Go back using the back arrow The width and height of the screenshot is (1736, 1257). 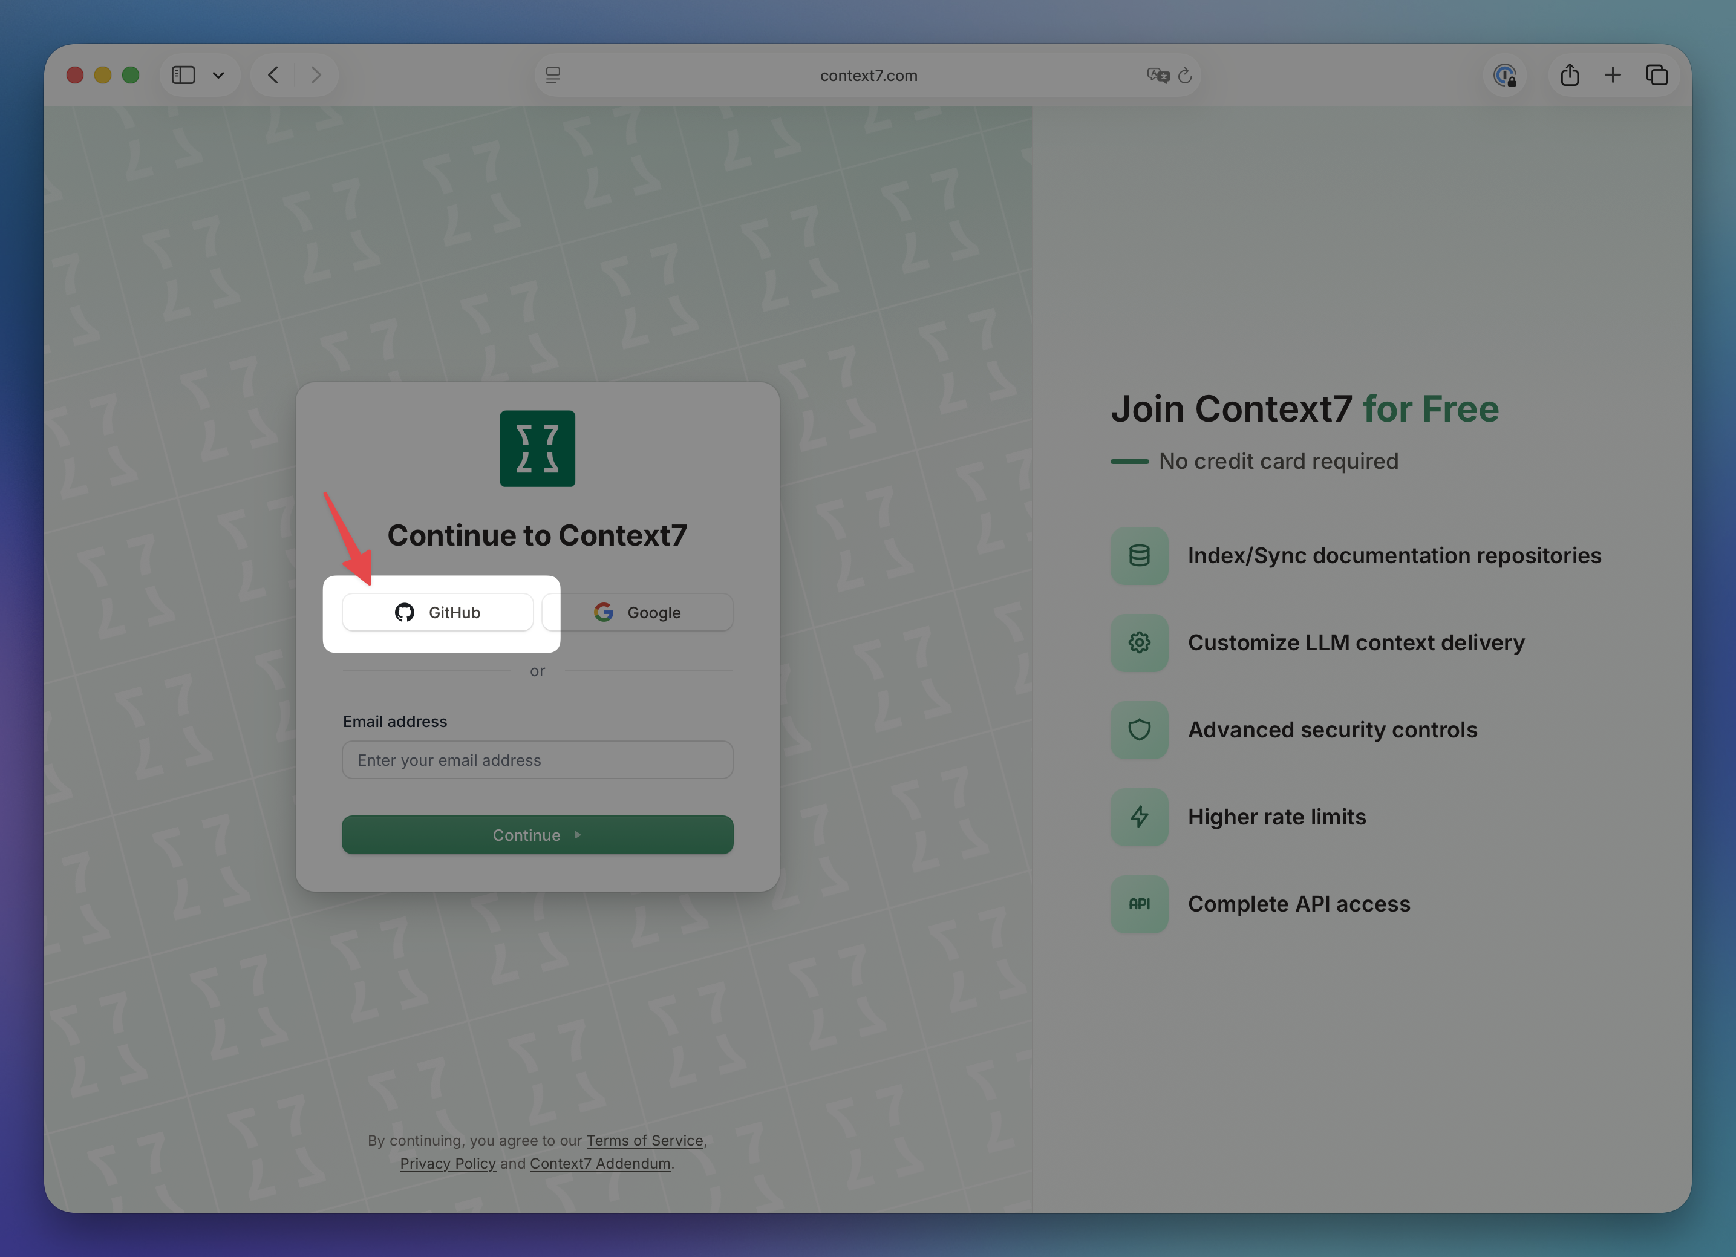[273, 75]
